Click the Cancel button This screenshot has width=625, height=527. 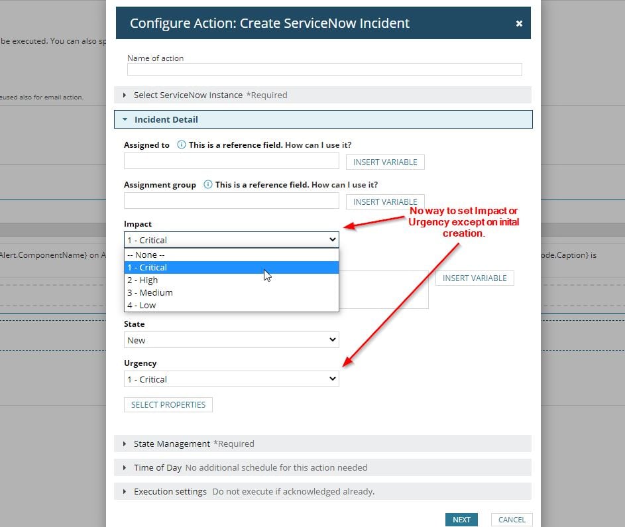(512, 520)
